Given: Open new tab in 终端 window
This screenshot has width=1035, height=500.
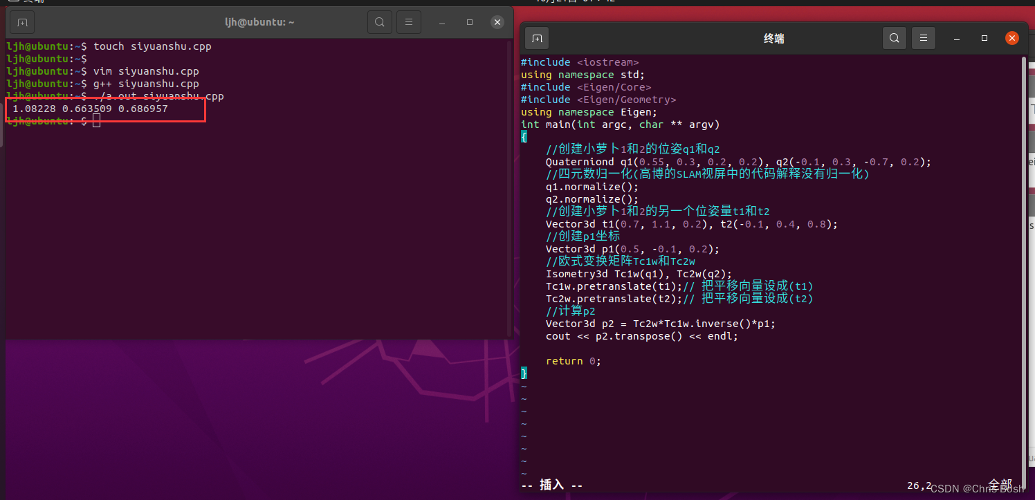Looking at the screenshot, I should click(538, 39).
